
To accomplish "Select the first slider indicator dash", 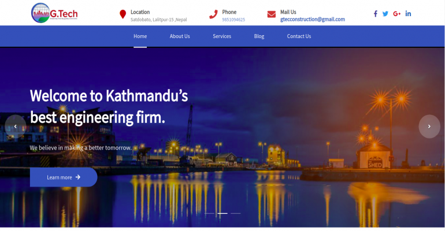I will [x=209, y=213].
